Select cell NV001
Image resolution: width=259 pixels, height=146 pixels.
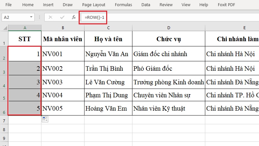tap(63, 54)
